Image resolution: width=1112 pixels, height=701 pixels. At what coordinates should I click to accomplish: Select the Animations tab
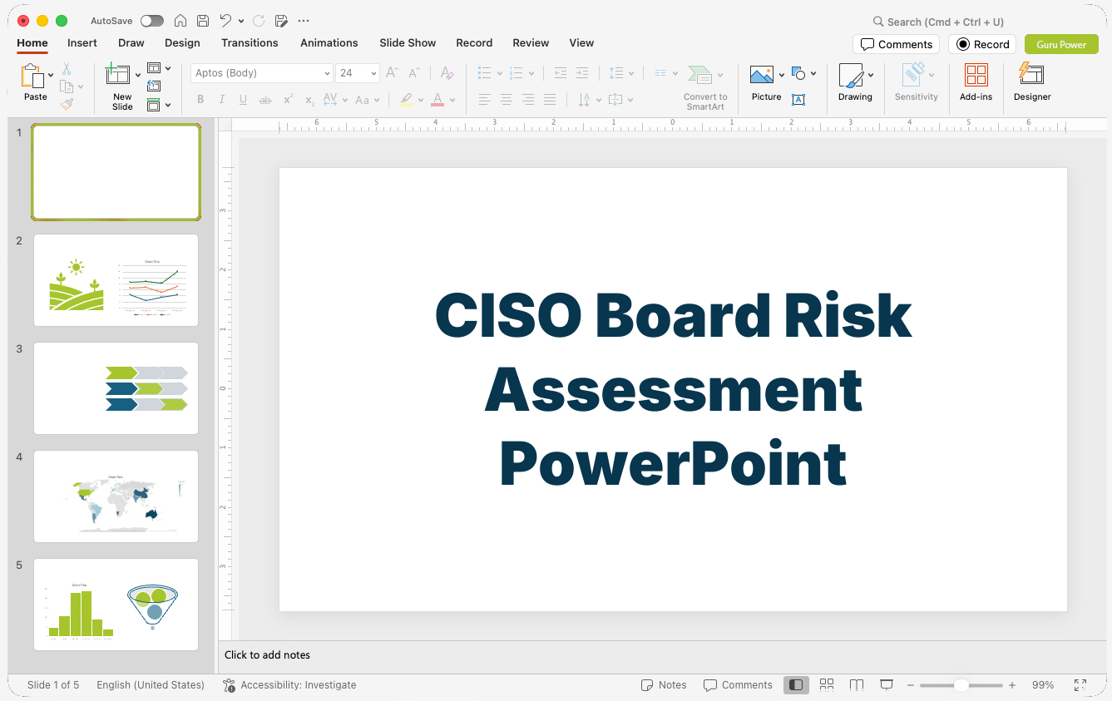pos(329,43)
